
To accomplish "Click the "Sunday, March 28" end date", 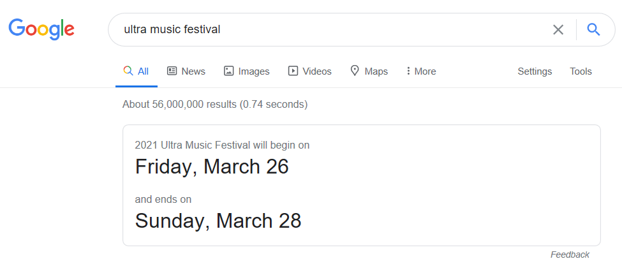I will click(218, 221).
